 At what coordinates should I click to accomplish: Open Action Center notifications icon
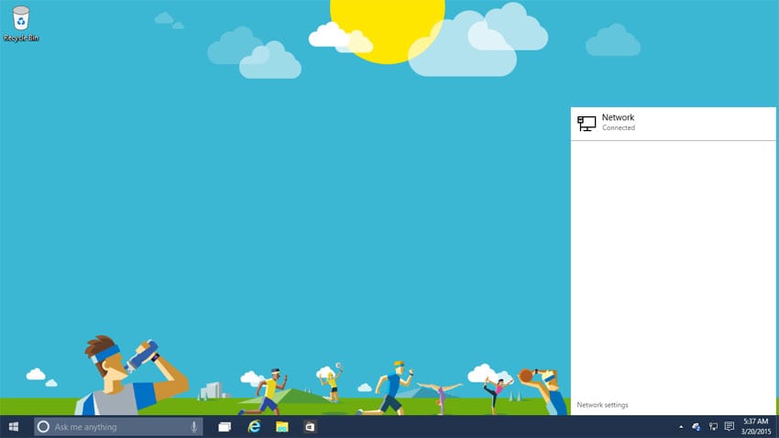click(x=730, y=427)
